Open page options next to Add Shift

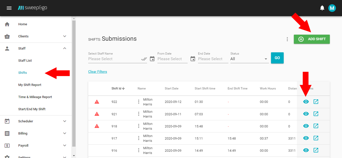click(x=287, y=39)
